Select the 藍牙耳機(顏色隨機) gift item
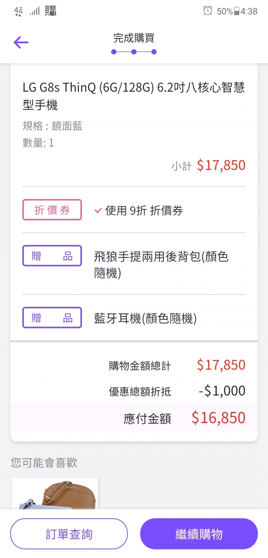 [145, 318]
